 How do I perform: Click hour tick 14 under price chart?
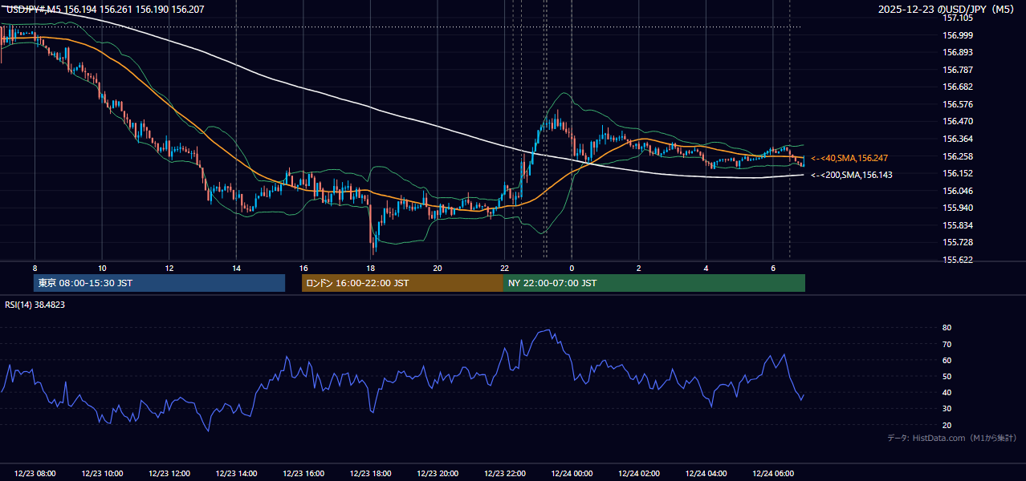[x=236, y=268]
